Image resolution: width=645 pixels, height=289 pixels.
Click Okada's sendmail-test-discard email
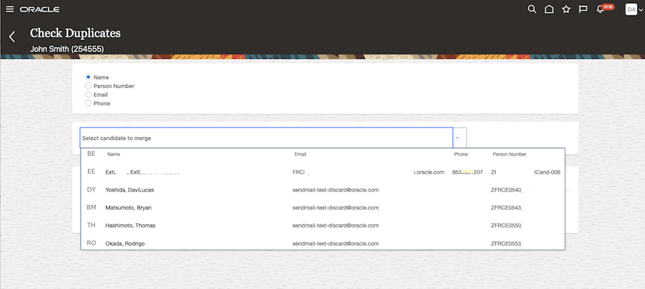pyautogui.click(x=336, y=244)
